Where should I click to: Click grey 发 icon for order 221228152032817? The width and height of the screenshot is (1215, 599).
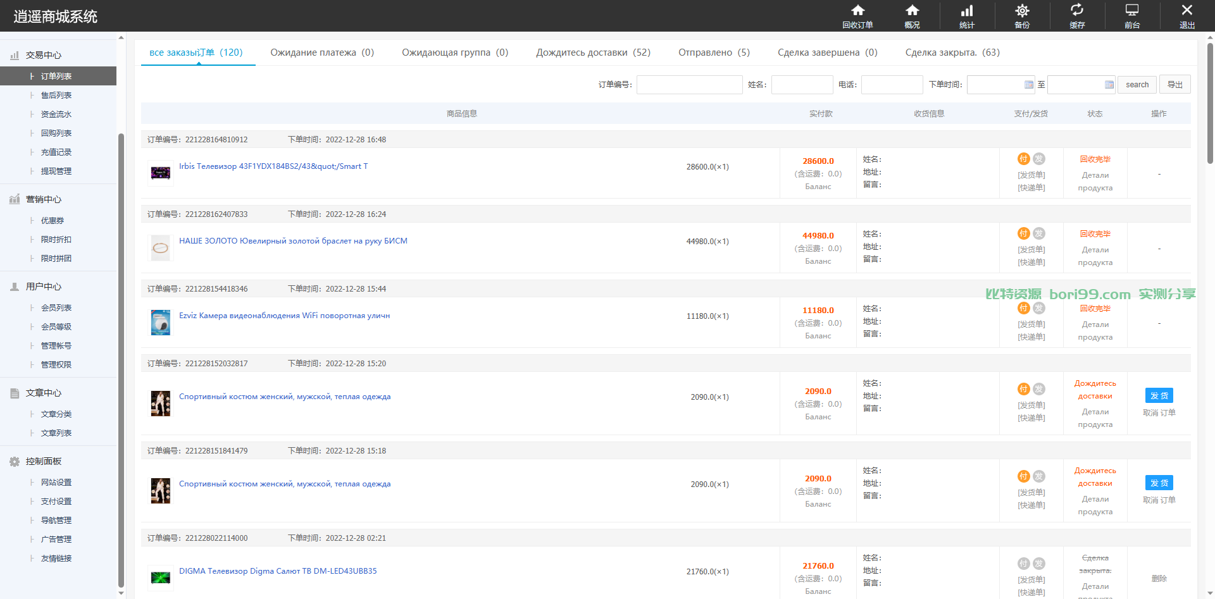(1039, 389)
